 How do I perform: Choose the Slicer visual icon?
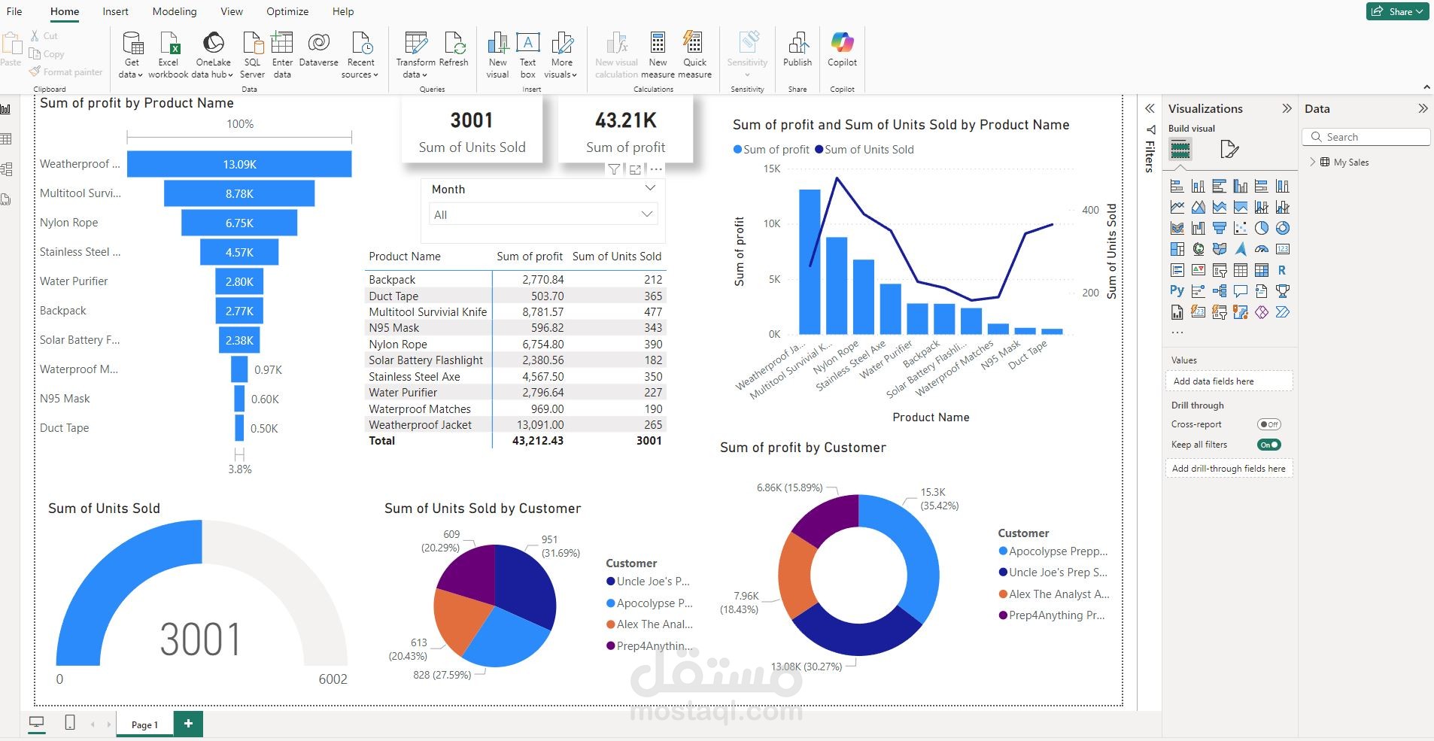tap(1220, 271)
